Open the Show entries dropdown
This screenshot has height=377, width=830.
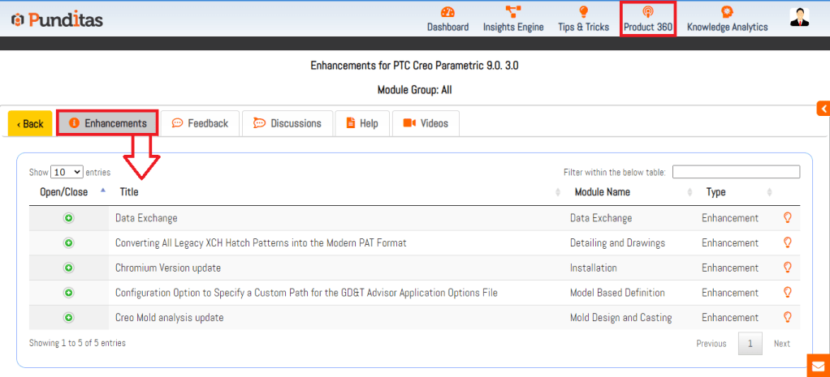click(67, 172)
